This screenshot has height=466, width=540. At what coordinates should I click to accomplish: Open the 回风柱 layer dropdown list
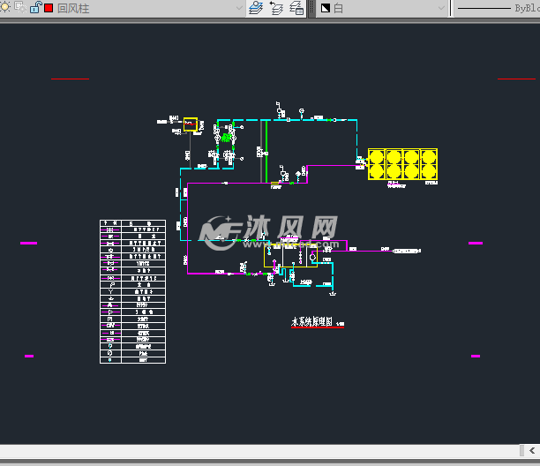pos(238,8)
